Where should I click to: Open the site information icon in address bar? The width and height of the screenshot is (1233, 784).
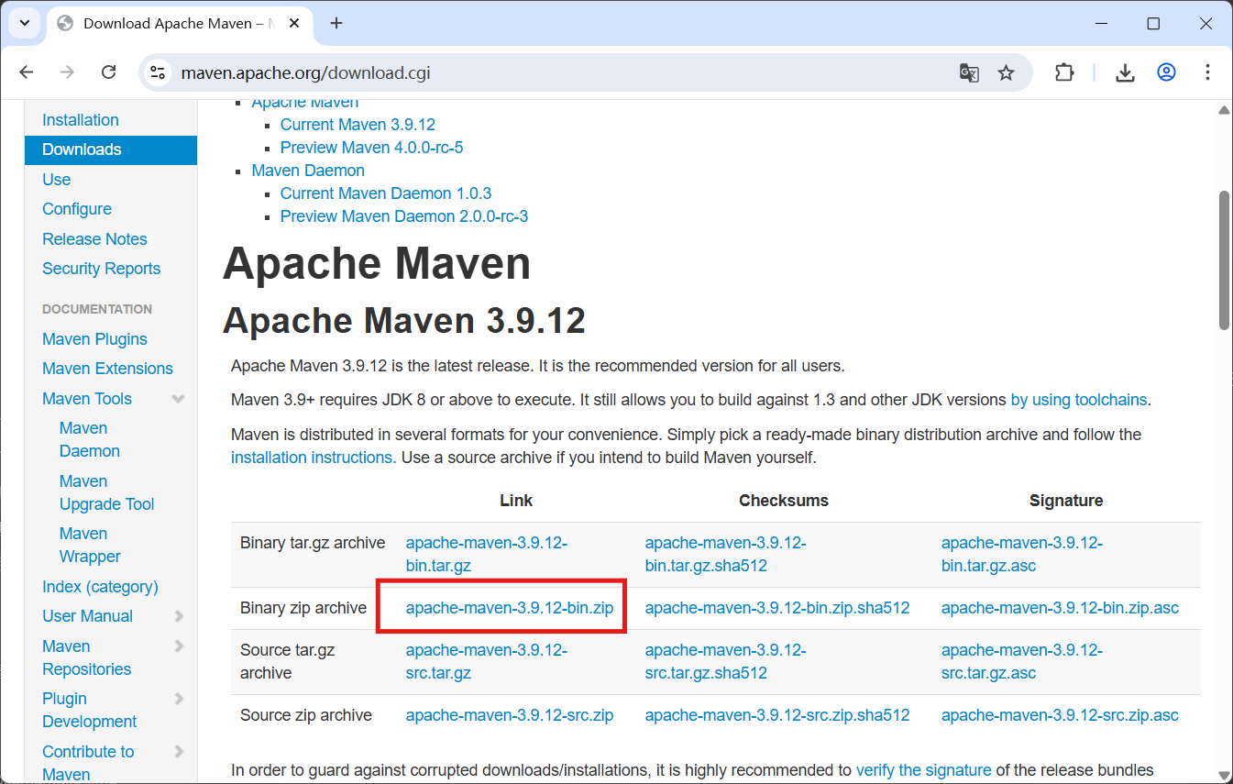(158, 72)
